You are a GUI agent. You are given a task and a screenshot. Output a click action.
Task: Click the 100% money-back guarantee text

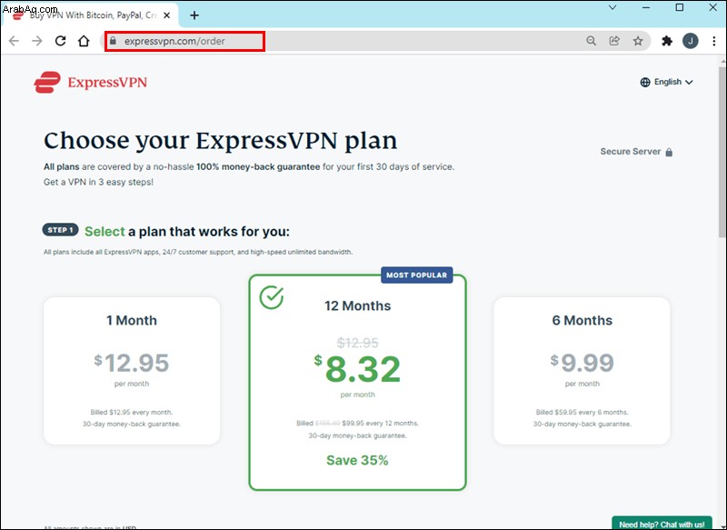[x=258, y=167]
